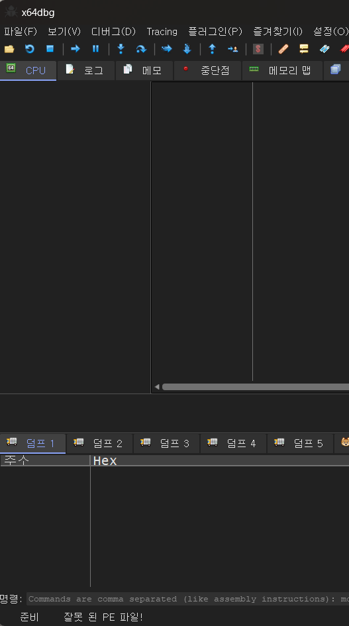This screenshot has width=349, height=626.
Task: Click the Restart debugging icon
Action: 30,49
